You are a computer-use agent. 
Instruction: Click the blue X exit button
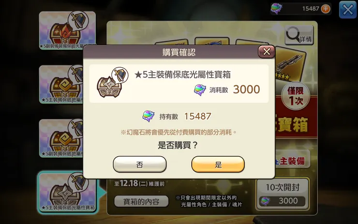point(347,10)
